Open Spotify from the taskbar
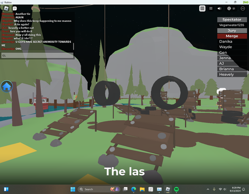Screen dimensions: 249x194 tap(176, 189)
